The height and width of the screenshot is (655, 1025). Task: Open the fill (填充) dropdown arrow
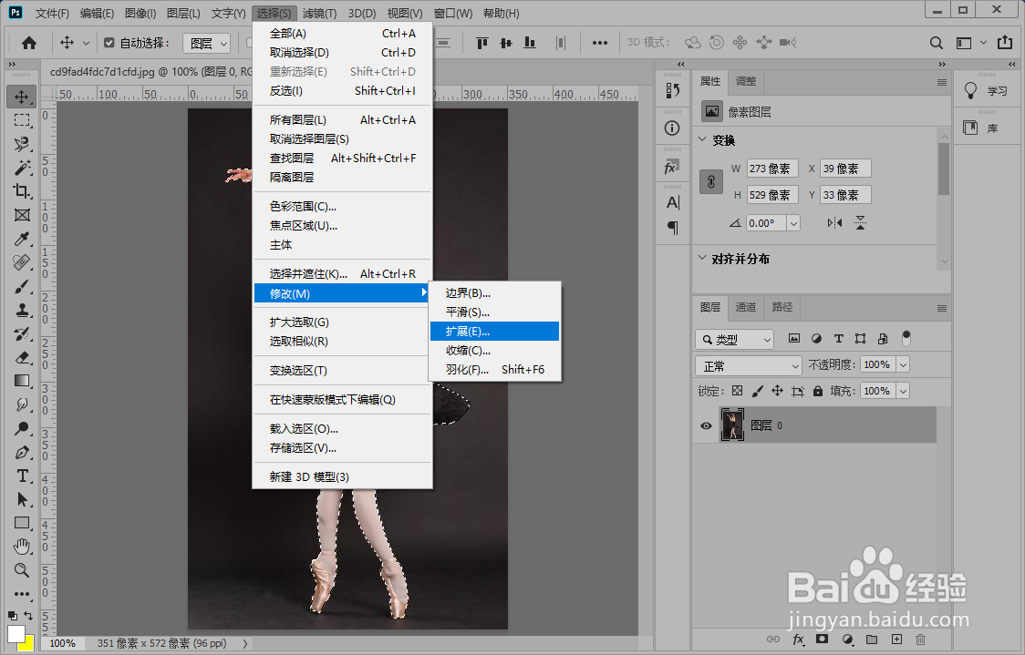click(903, 391)
